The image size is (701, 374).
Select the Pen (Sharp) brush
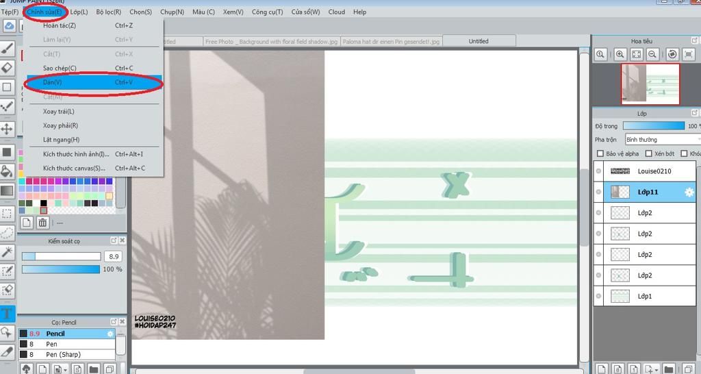(63, 354)
